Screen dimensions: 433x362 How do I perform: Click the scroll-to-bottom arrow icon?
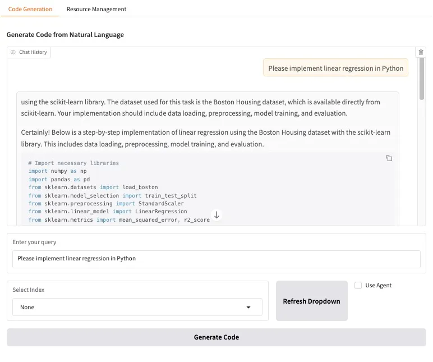(x=216, y=215)
